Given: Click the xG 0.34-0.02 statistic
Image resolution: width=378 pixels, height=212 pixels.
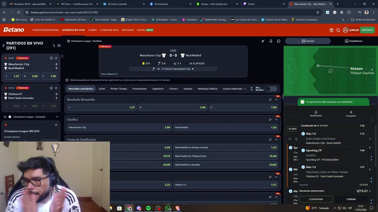Looking at the screenshot, I should click(x=197, y=63).
